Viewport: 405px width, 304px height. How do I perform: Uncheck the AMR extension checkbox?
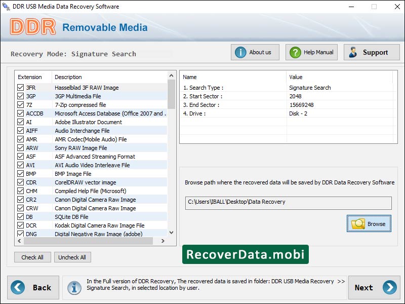tap(20, 139)
